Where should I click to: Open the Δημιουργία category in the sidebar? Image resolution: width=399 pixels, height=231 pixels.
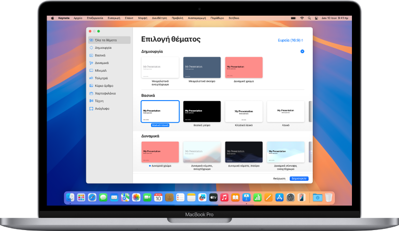click(109, 48)
